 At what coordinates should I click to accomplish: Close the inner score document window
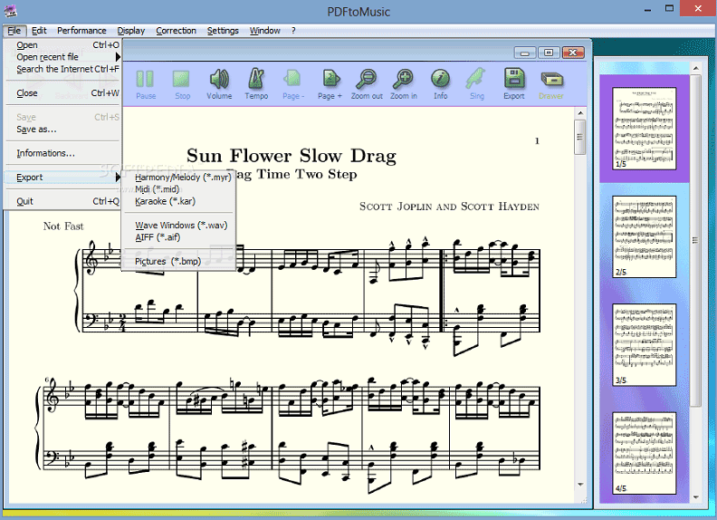coord(573,53)
